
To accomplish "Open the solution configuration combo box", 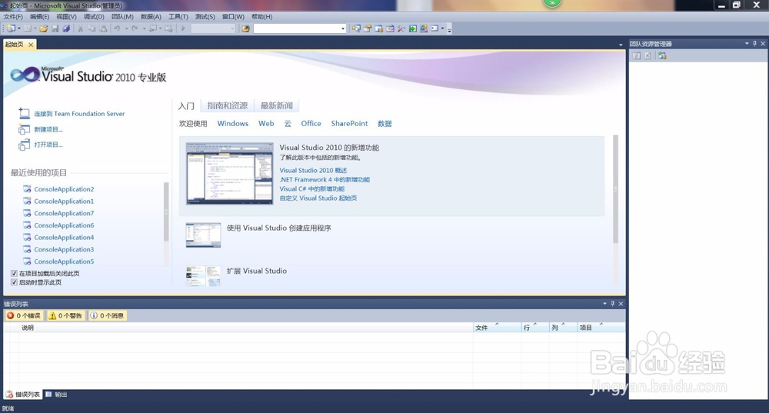I will (213, 28).
